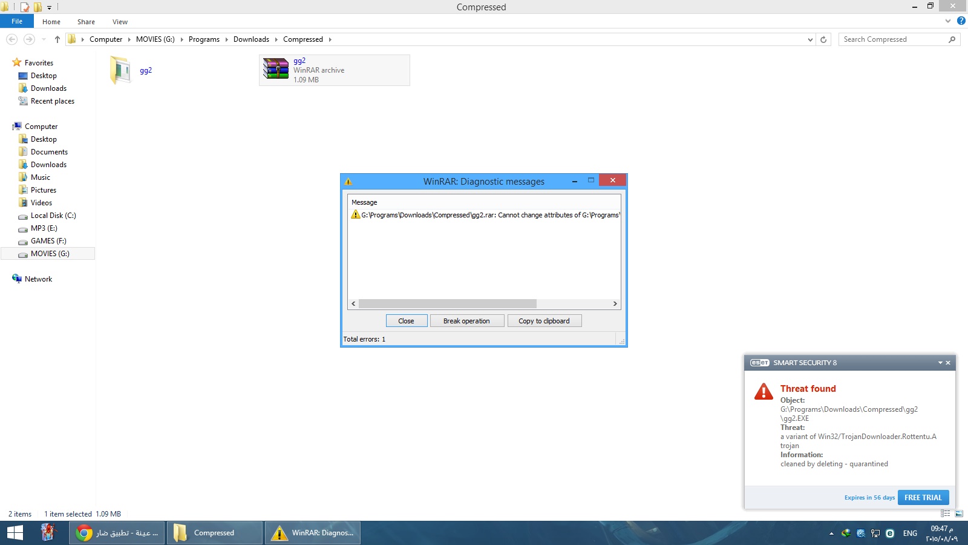This screenshot has height=545, width=968.
Task: Click the warning icon in message row
Action: (x=356, y=214)
